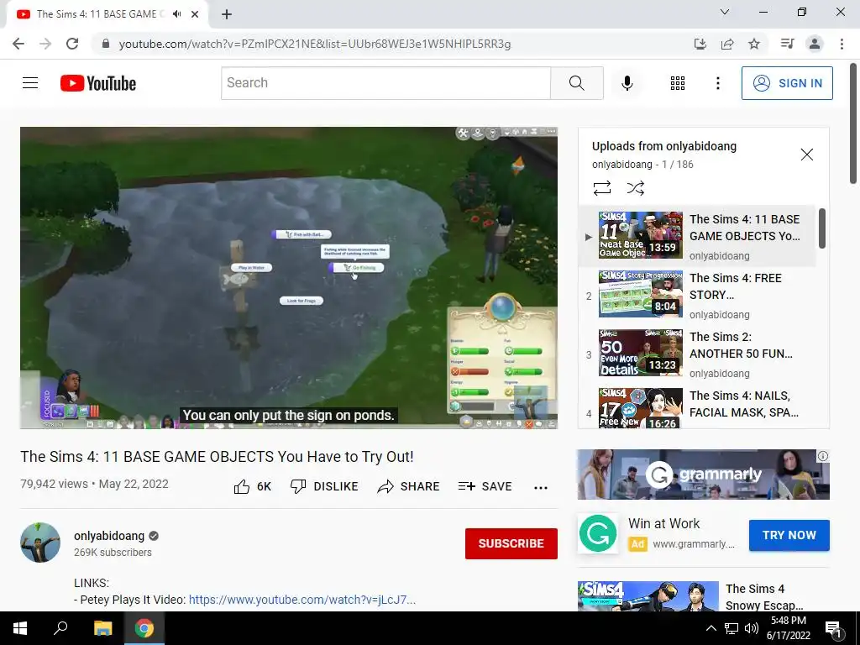Go to the YouTube home logo
The height and width of the screenshot is (645, 860).
[x=98, y=83]
